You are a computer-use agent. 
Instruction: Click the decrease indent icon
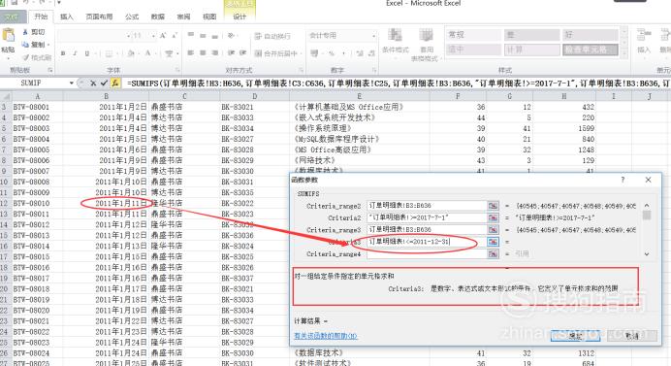click(231, 53)
